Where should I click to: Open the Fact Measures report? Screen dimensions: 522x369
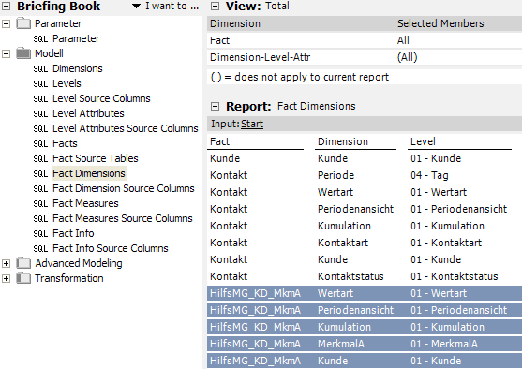tap(85, 203)
